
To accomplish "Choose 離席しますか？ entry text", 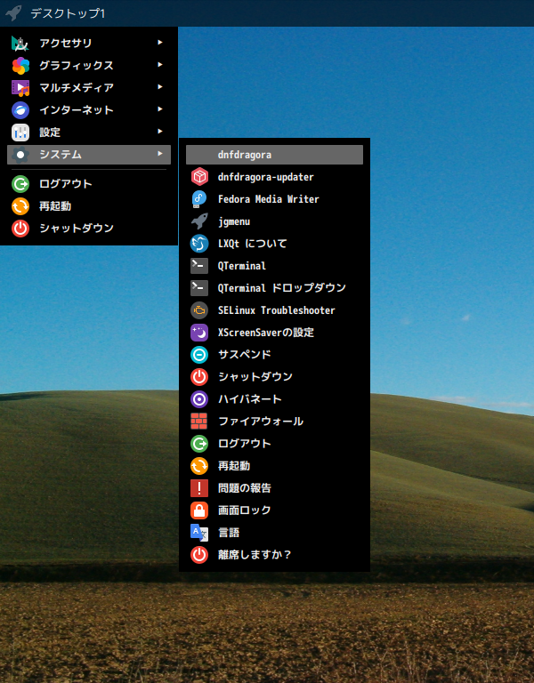I will [255, 555].
